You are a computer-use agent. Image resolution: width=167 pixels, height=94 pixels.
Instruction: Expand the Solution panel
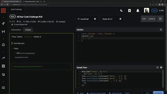coord(161,30)
